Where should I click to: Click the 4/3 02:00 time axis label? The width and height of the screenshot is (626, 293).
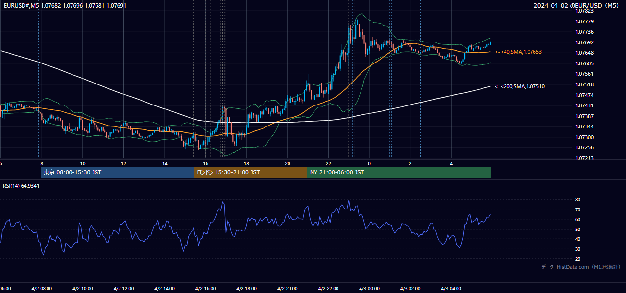pos(410,289)
